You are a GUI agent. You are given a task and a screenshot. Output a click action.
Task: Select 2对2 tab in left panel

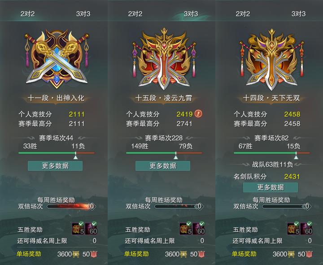point(28,14)
